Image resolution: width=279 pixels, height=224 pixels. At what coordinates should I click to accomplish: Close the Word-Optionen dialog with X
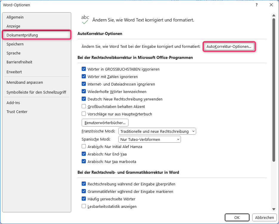tap(271, 5)
